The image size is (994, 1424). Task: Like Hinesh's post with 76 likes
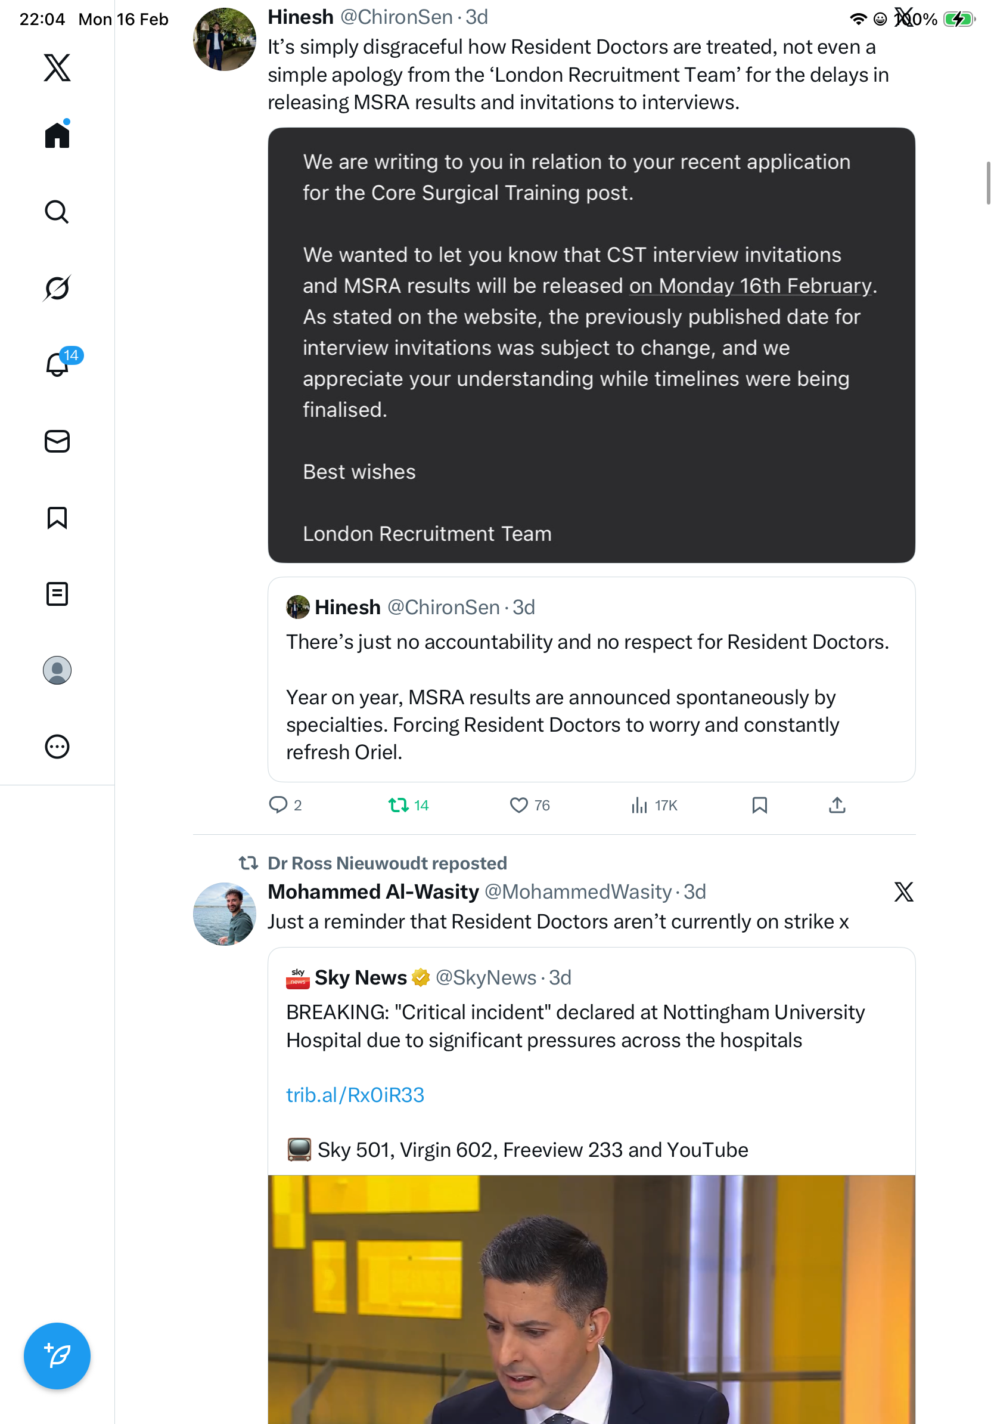point(518,805)
